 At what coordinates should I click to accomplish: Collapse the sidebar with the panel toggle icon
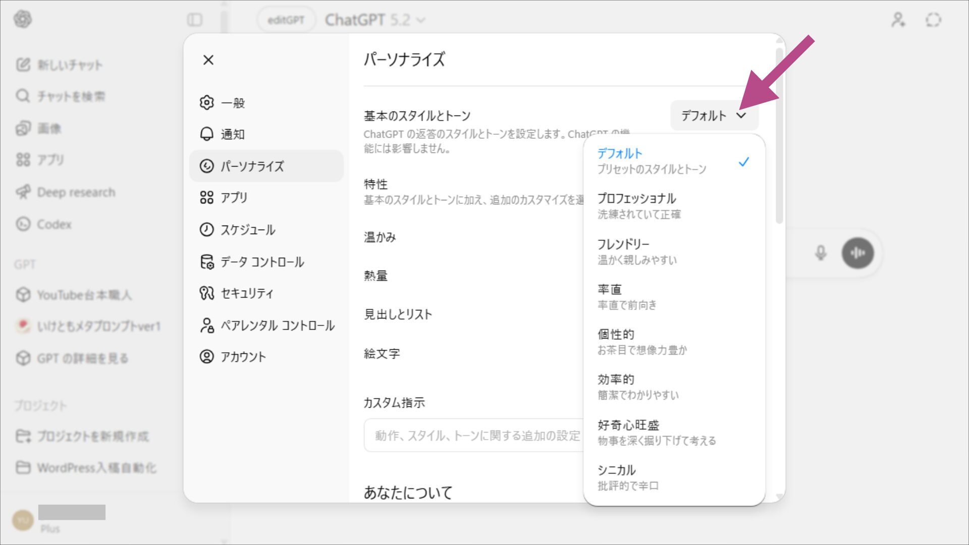coord(195,20)
